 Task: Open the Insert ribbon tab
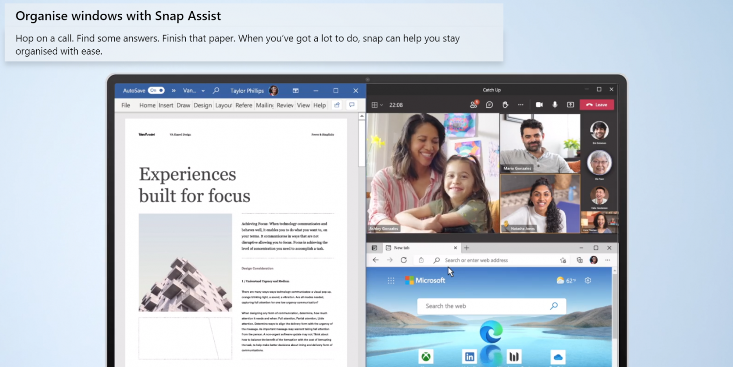click(166, 105)
